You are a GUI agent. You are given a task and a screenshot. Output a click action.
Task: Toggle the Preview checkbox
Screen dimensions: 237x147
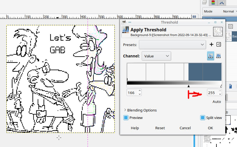tap(126, 118)
